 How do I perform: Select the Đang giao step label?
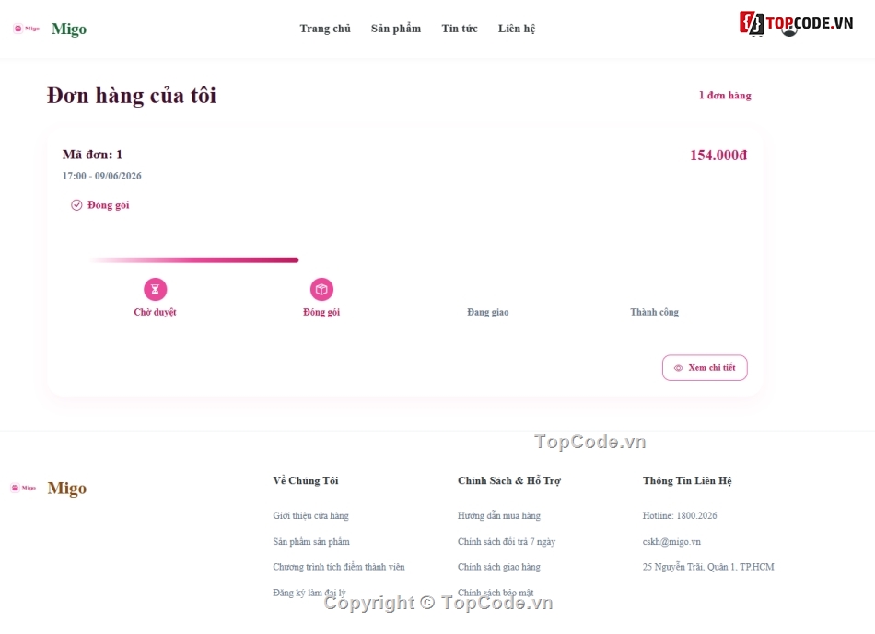click(x=488, y=312)
